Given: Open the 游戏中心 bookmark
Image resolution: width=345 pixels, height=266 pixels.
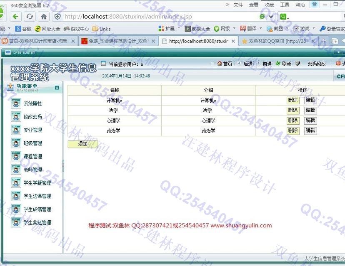Looking at the screenshot, I should 76,29.
